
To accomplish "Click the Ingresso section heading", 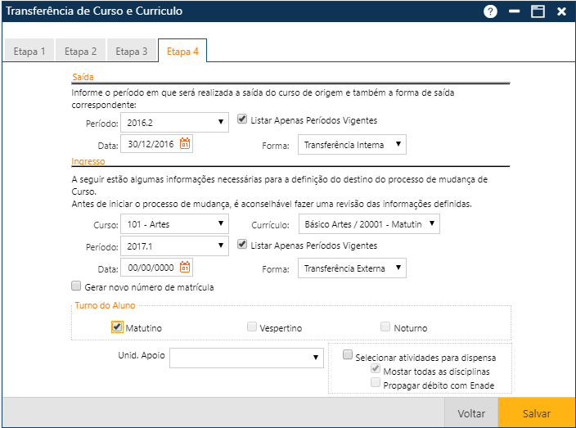I will tap(88, 161).
